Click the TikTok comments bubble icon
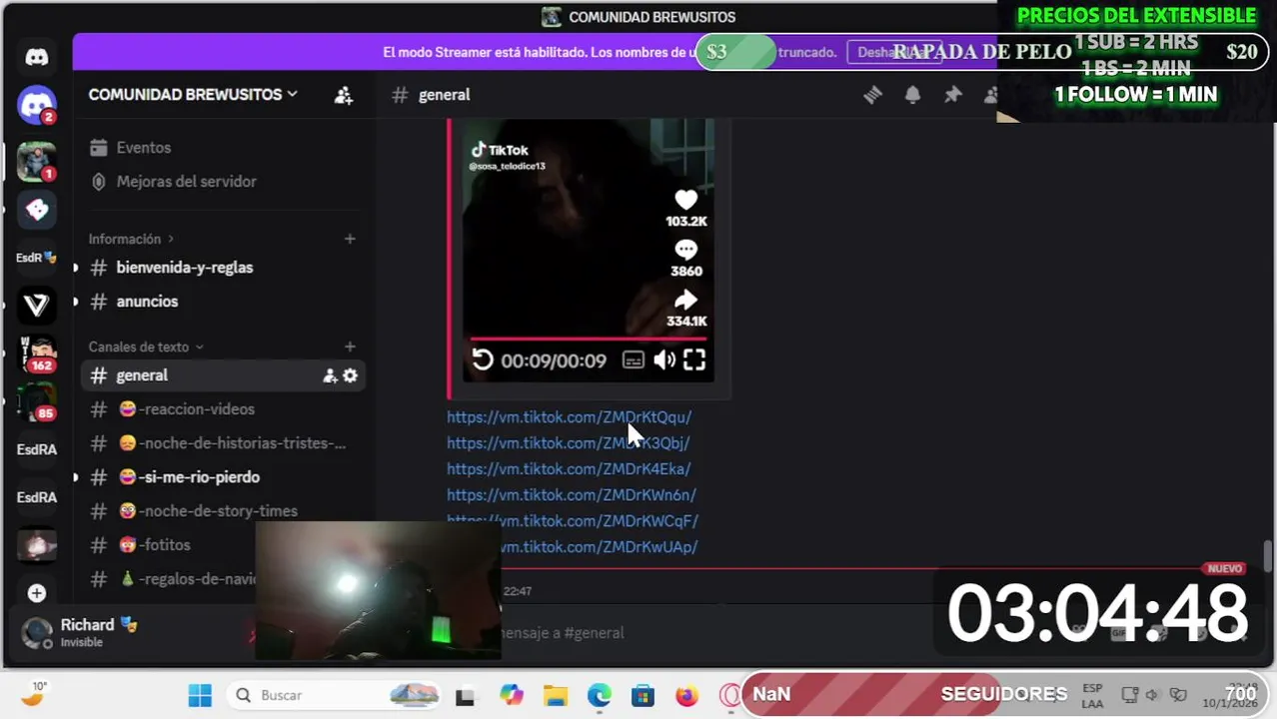 click(685, 250)
